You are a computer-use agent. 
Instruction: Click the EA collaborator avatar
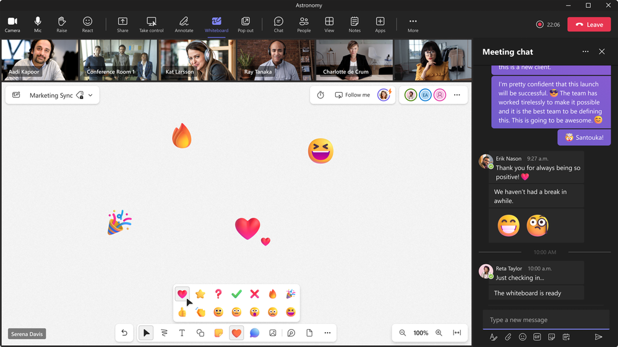click(x=425, y=95)
